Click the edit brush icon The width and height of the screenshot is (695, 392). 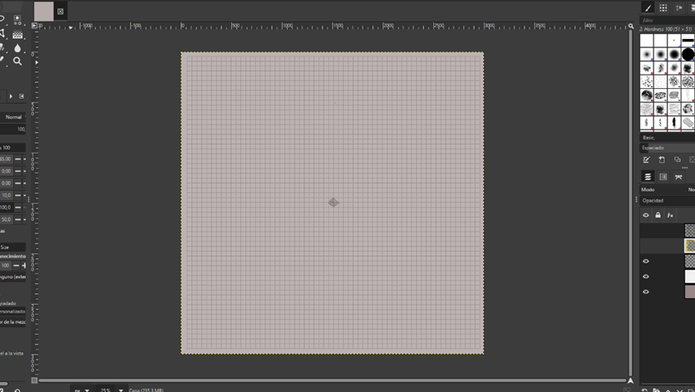tap(647, 159)
